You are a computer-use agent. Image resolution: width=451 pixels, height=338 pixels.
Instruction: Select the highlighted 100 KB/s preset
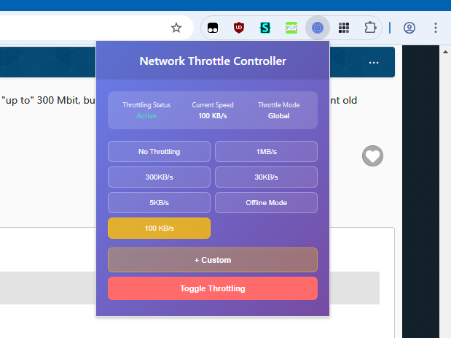coord(159,228)
